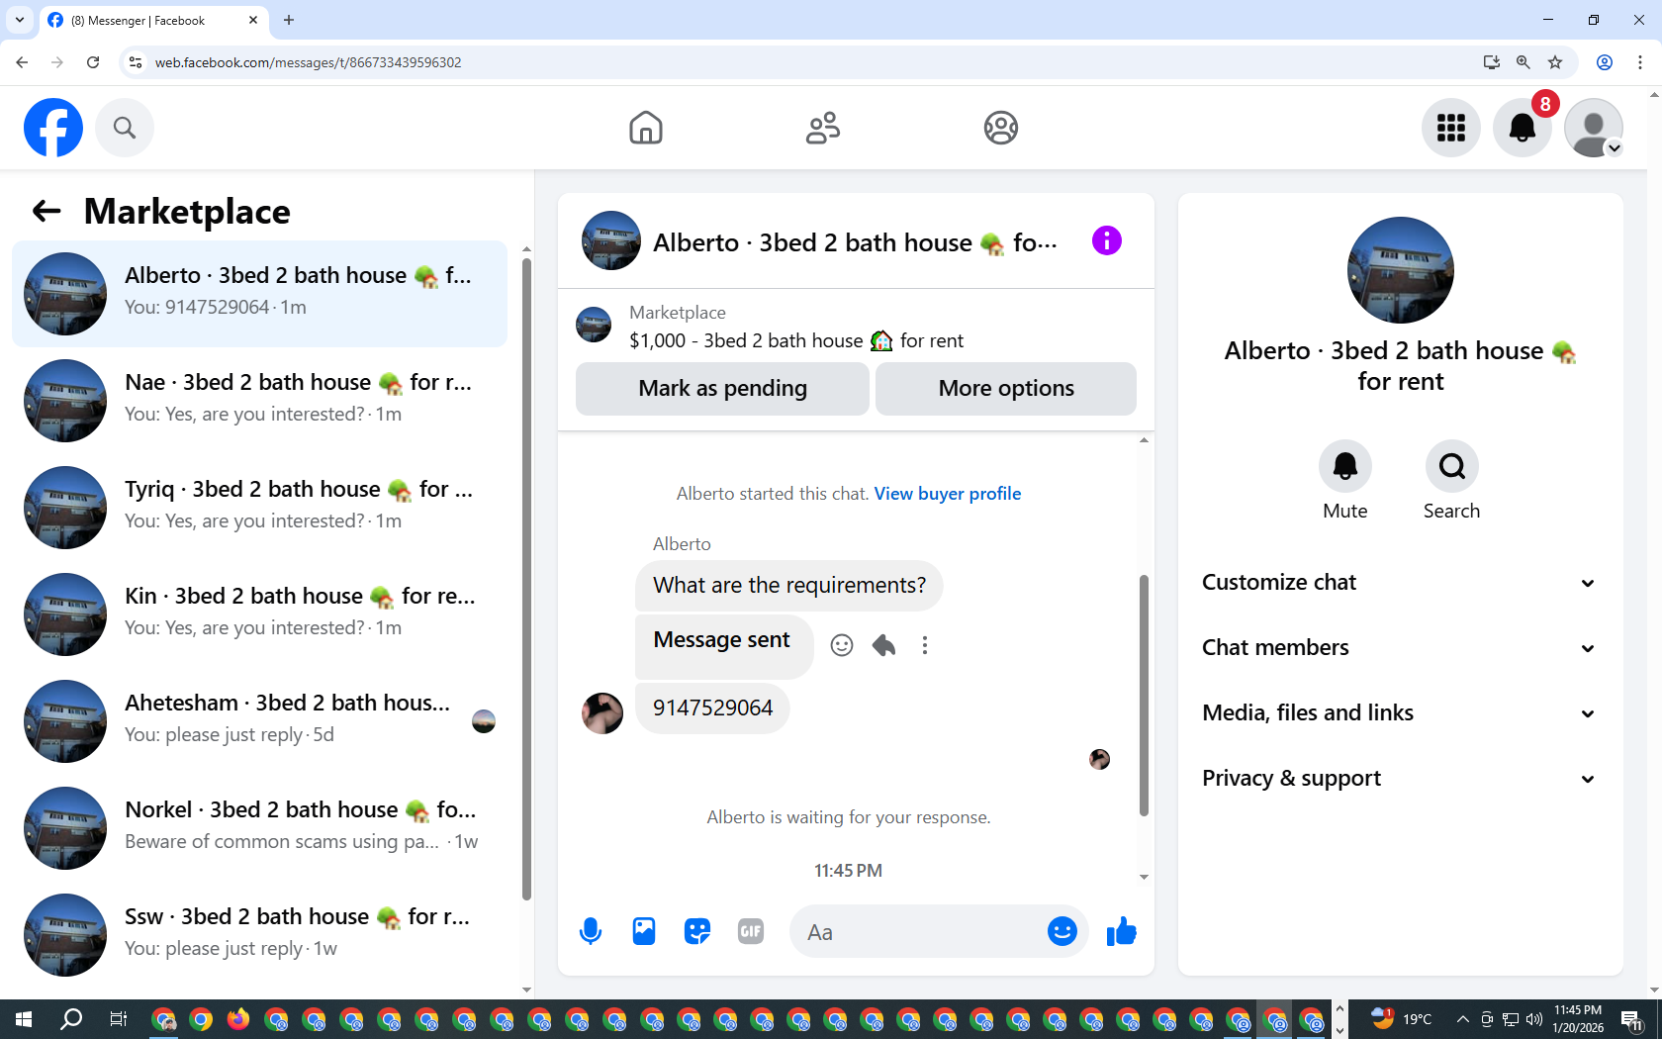The image size is (1662, 1039).
Task: Open the account profile avatar menu
Action: click(1594, 128)
